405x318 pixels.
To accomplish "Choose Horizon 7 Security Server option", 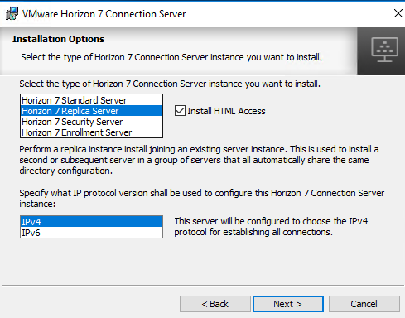I will 91,122.
